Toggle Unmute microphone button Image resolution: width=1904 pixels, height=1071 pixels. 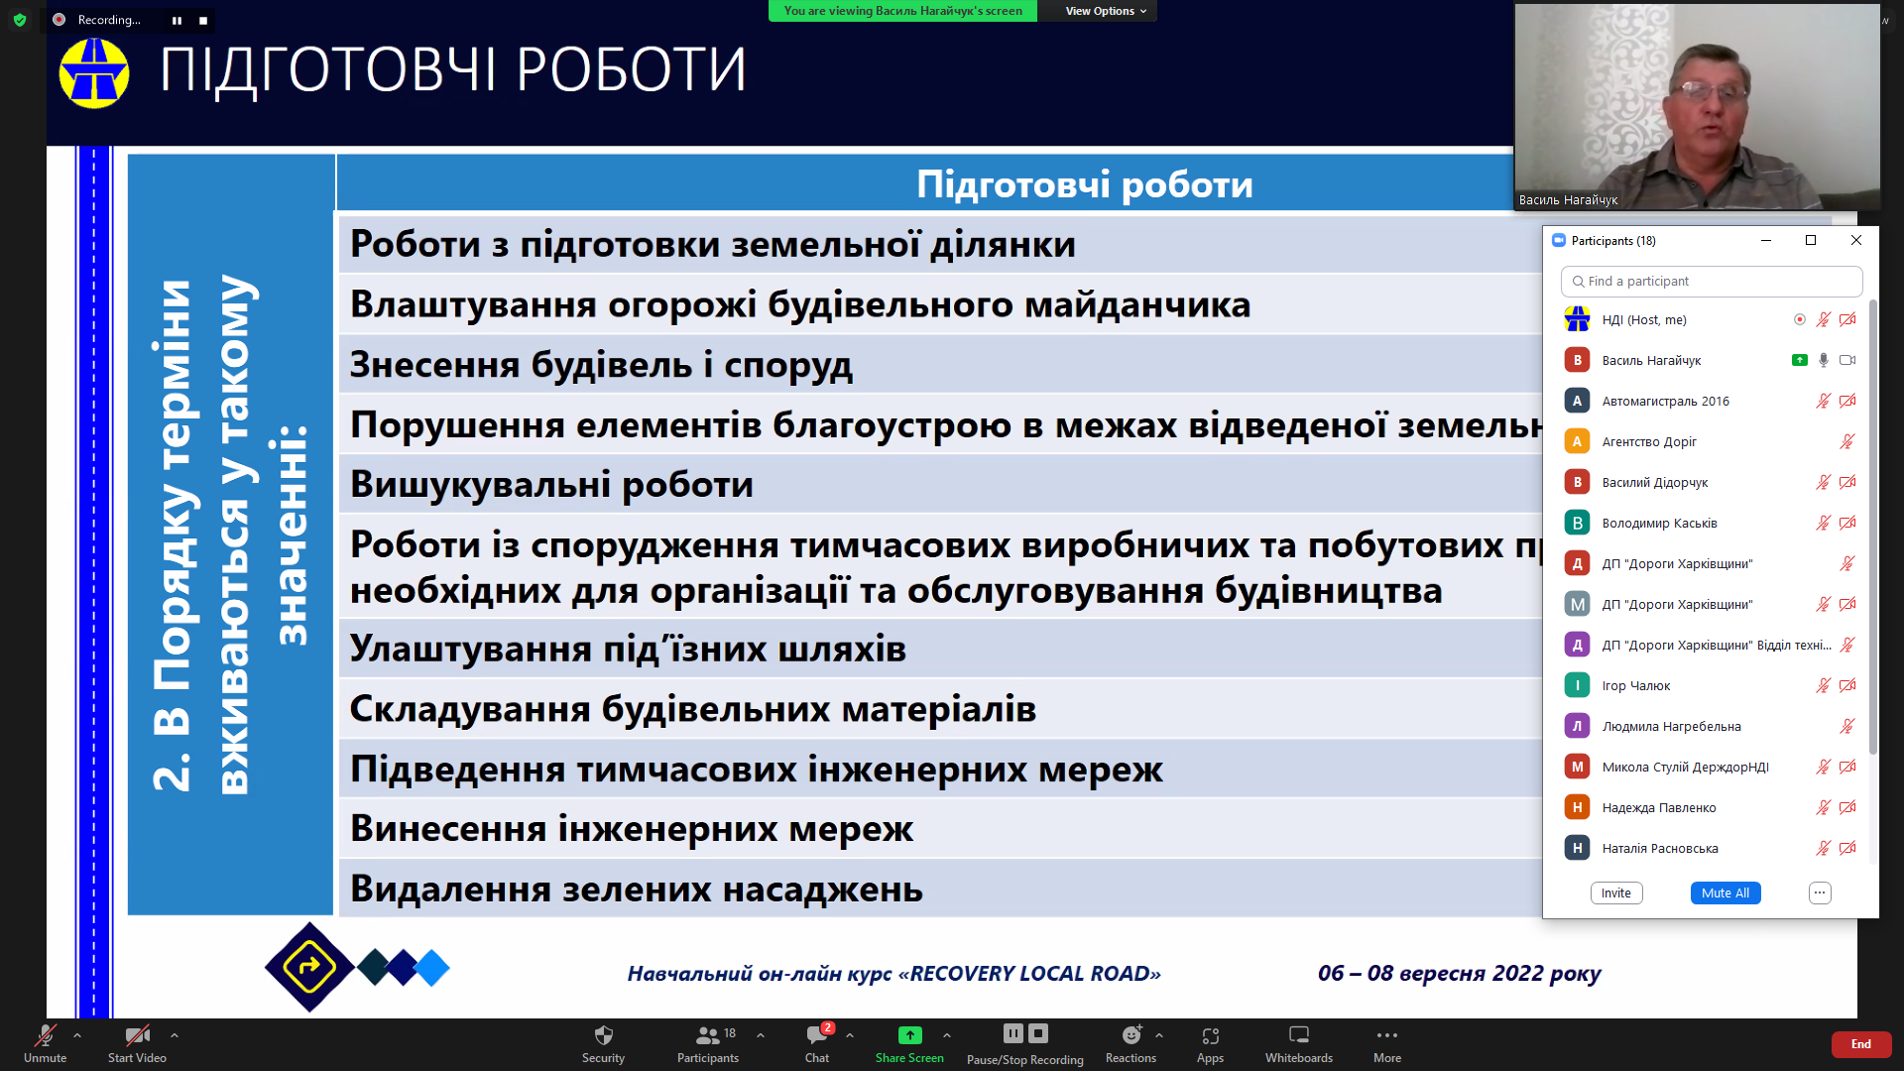pyautogui.click(x=45, y=1035)
